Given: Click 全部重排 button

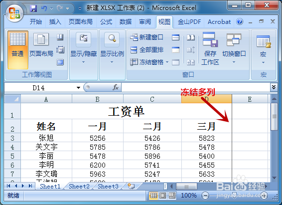Looking at the screenshot, I should click(147, 50).
